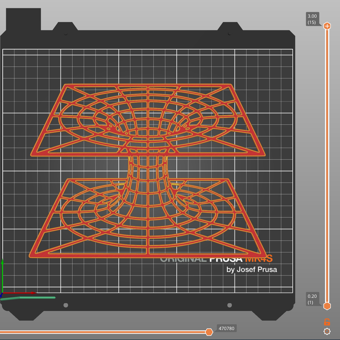The width and height of the screenshot is (340, 340).
Task: Select the red wireframe model on the bed
Action: tap(148, 171)
